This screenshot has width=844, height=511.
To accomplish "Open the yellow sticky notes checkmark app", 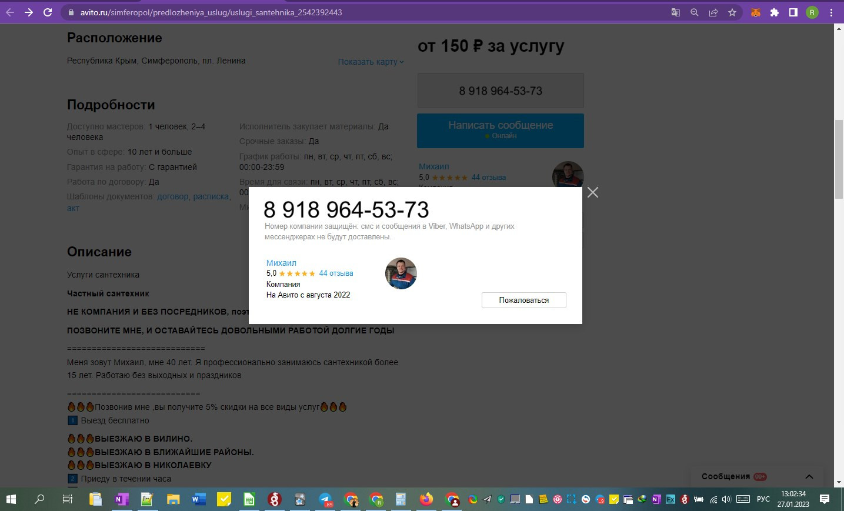I will click(x=224, y=499).
